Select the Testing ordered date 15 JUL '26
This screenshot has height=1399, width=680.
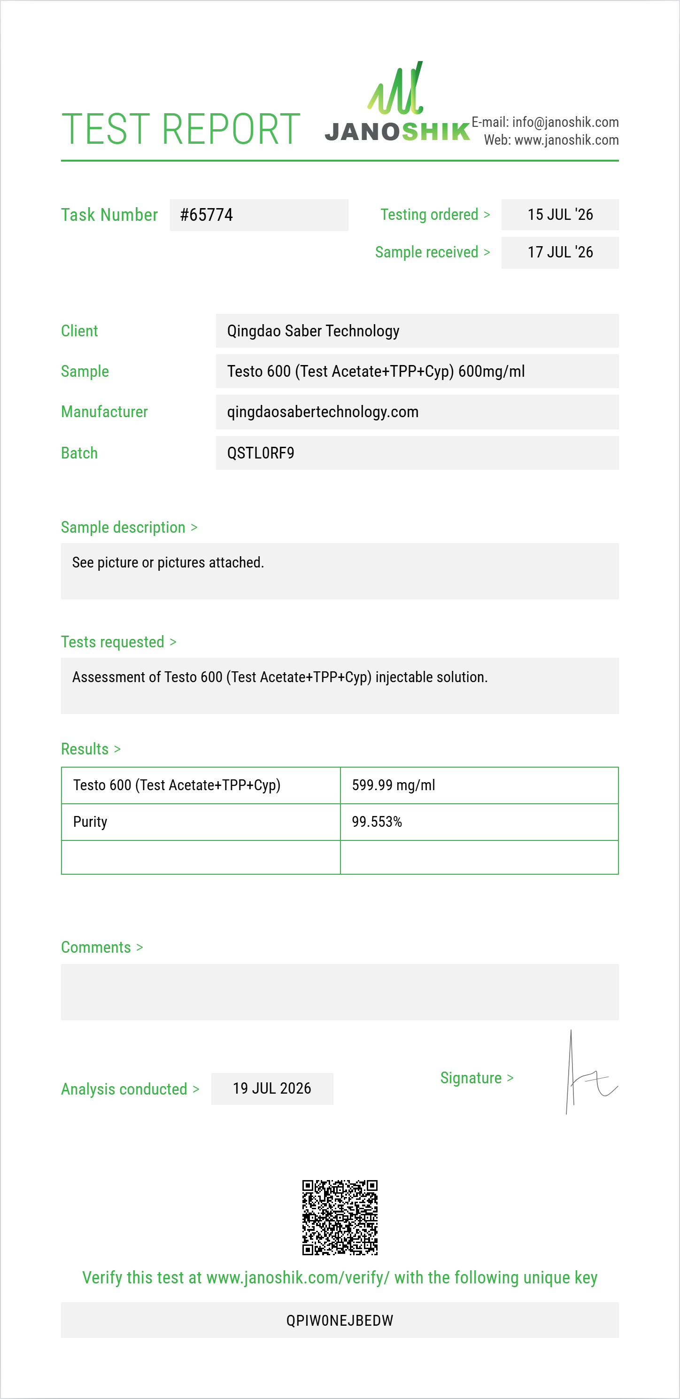[x=559, y=215]
